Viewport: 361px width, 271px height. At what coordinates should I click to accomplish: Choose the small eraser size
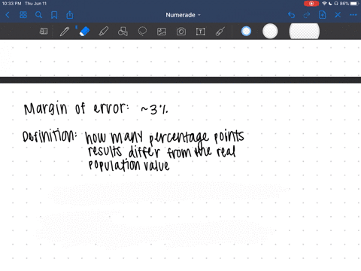246,32
